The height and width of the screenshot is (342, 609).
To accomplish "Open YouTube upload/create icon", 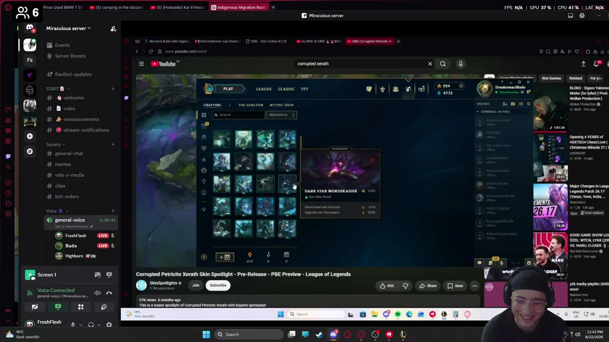I will [583, 64].
